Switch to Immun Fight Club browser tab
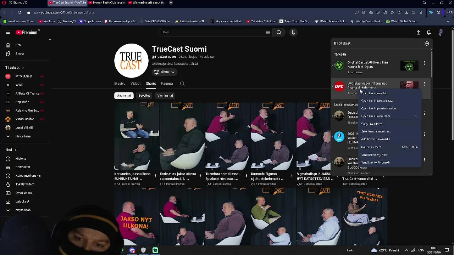 pyautogui.click(x=107, y=2)
